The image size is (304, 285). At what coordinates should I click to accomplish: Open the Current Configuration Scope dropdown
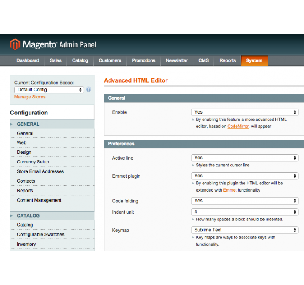tap(49, 90)
